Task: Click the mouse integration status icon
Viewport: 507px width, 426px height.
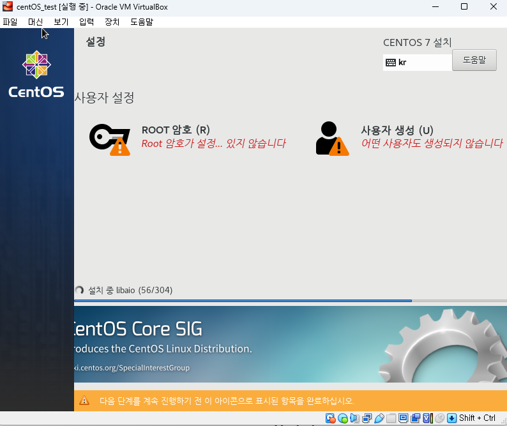Action: [439, 418]
